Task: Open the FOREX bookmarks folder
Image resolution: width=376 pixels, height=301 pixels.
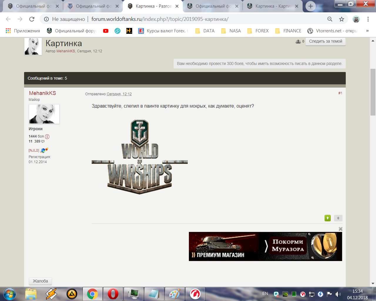Action: 258,31
